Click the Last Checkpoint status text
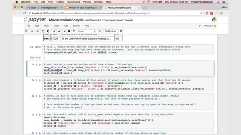Viewport: 241px width, 135px height. [x=108, y=20]
